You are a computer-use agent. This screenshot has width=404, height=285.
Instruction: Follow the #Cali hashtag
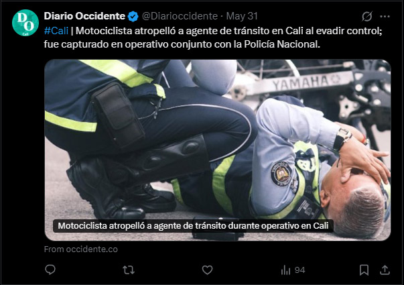pos(56,31)
